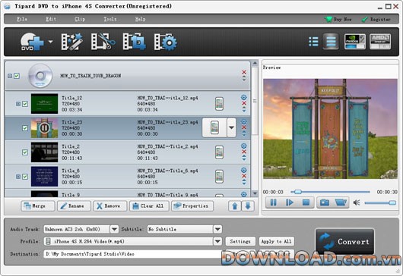Step to next frame in preview
The image size is (403, 276).
290,202
